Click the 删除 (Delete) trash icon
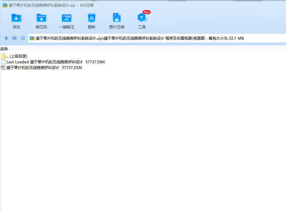The width and height of the screenshot is (286, 211). pos(92,18)
